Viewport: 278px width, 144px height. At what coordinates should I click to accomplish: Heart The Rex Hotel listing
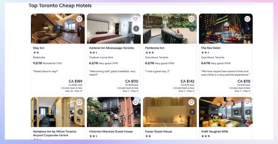point(247,19)
